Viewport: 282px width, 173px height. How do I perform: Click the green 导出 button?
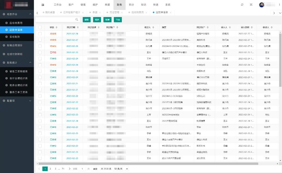118,20
